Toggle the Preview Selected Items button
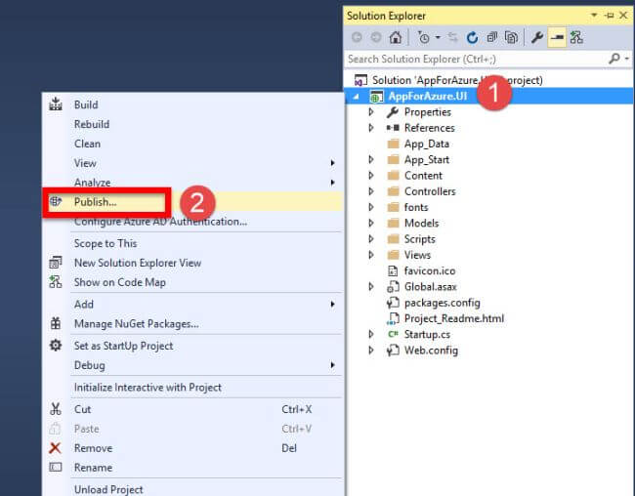635x496 pixels. pos(557,38)
